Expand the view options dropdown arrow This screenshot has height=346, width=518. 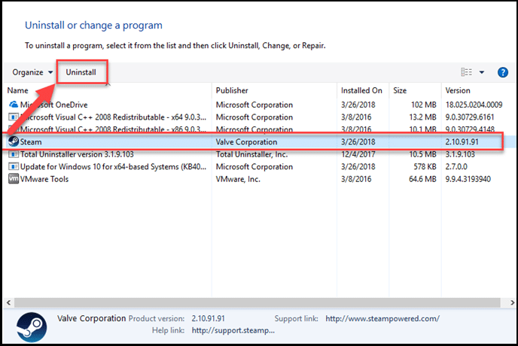click(x=482, y=72)
